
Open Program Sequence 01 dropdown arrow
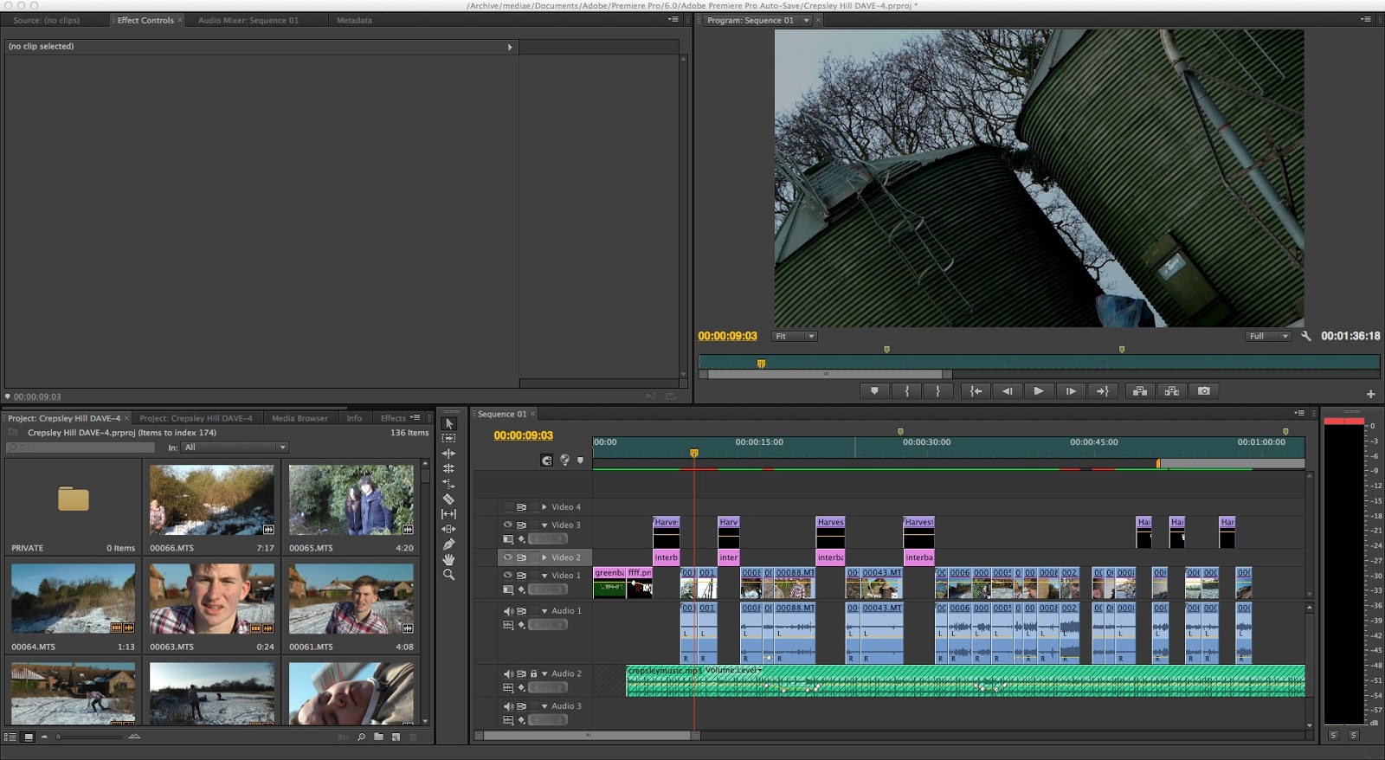806,20
